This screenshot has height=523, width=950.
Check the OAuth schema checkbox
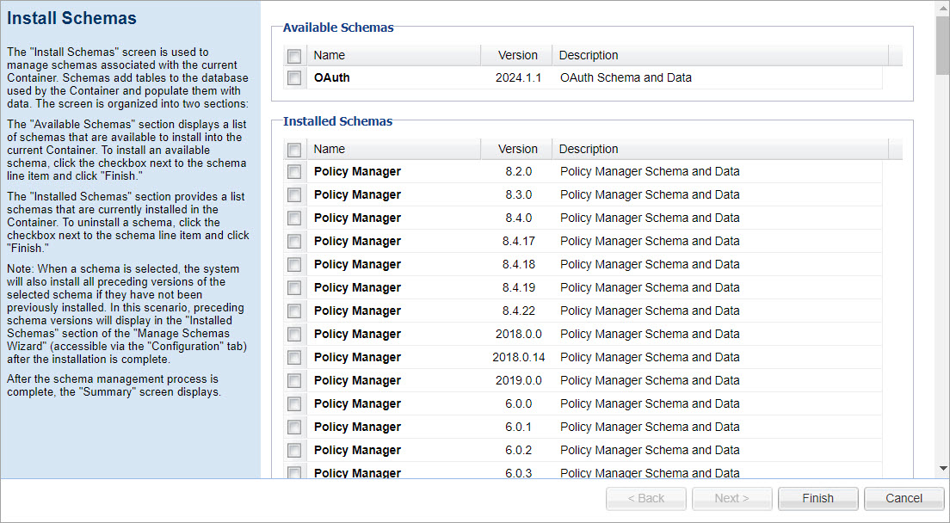click(294, 78)
